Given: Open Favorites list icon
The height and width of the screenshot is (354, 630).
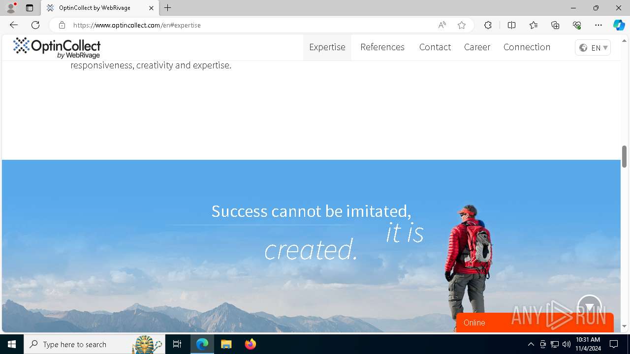Looking at the screenshot, I should 534,25.
